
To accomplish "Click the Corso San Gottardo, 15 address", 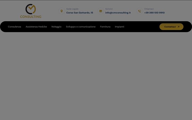I will point(79,13).
